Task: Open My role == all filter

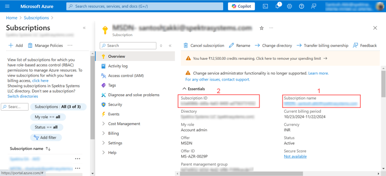Action: (x=48, y=117)
